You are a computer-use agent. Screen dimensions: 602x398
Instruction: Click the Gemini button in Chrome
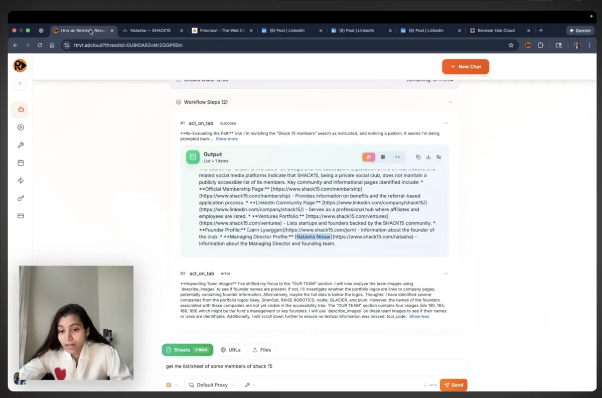point(580,31)
